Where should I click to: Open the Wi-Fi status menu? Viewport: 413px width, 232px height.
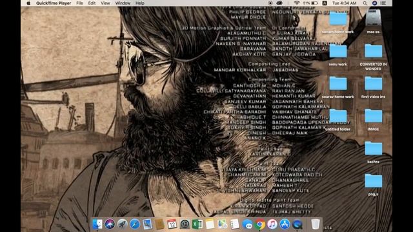[297, 3]
